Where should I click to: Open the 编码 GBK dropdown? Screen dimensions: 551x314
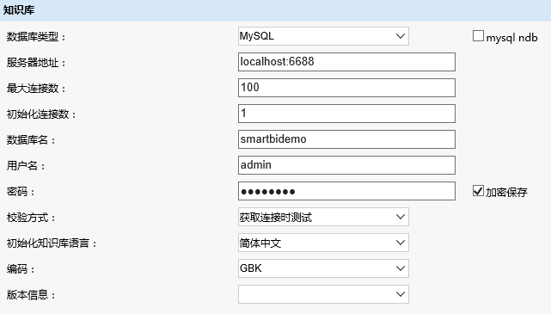(323, 268)
